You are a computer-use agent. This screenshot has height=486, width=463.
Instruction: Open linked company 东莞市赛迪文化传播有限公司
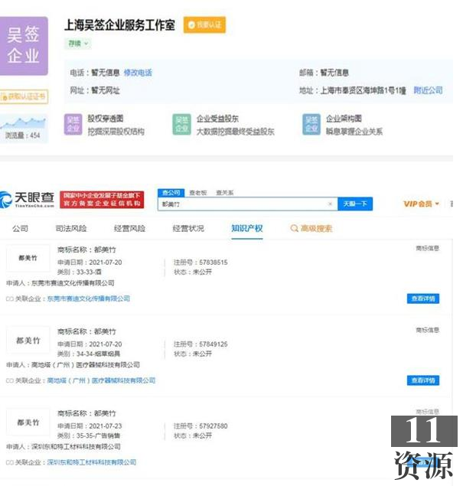88,298
